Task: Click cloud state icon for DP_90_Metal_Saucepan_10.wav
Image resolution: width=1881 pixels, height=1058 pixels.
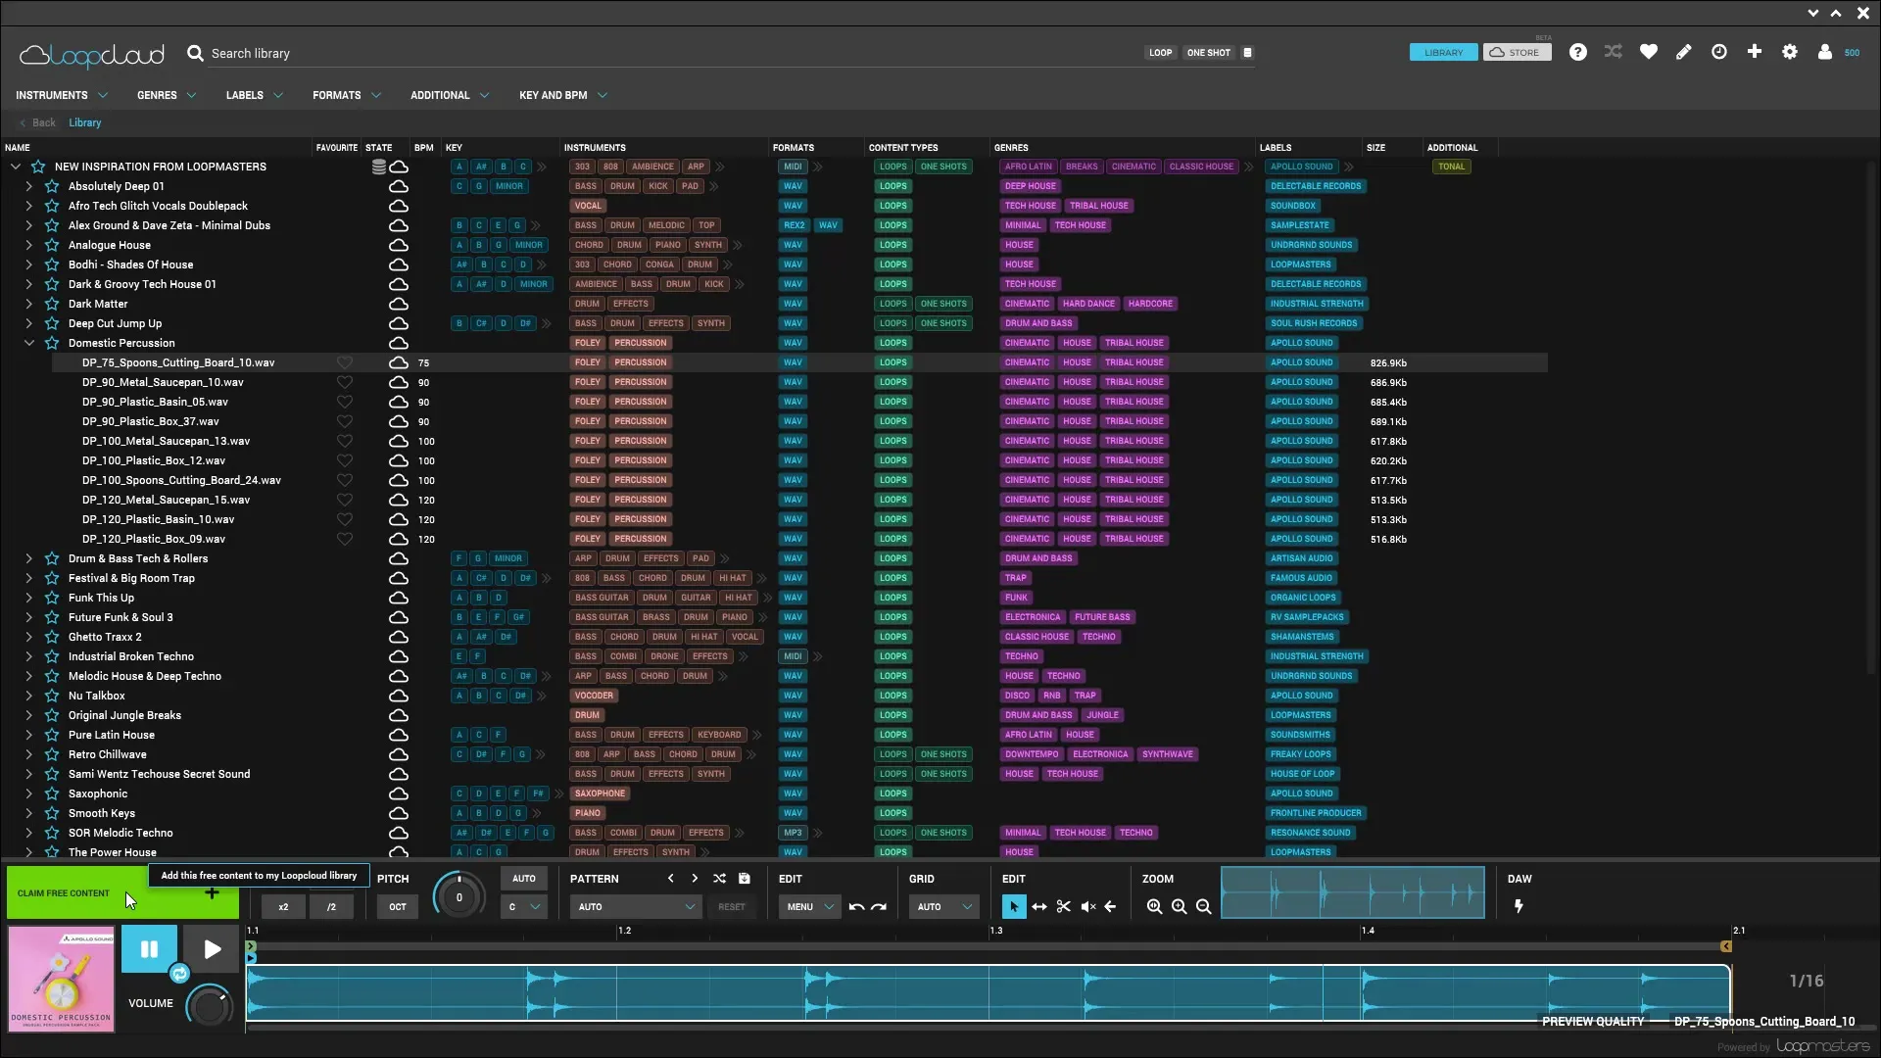Action: [399, 382]
